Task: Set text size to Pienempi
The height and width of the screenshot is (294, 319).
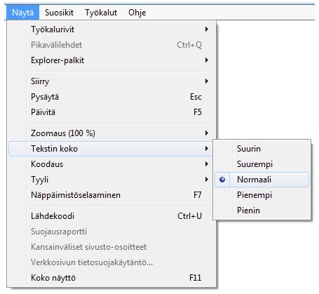Action: click(x=262, y=195)
